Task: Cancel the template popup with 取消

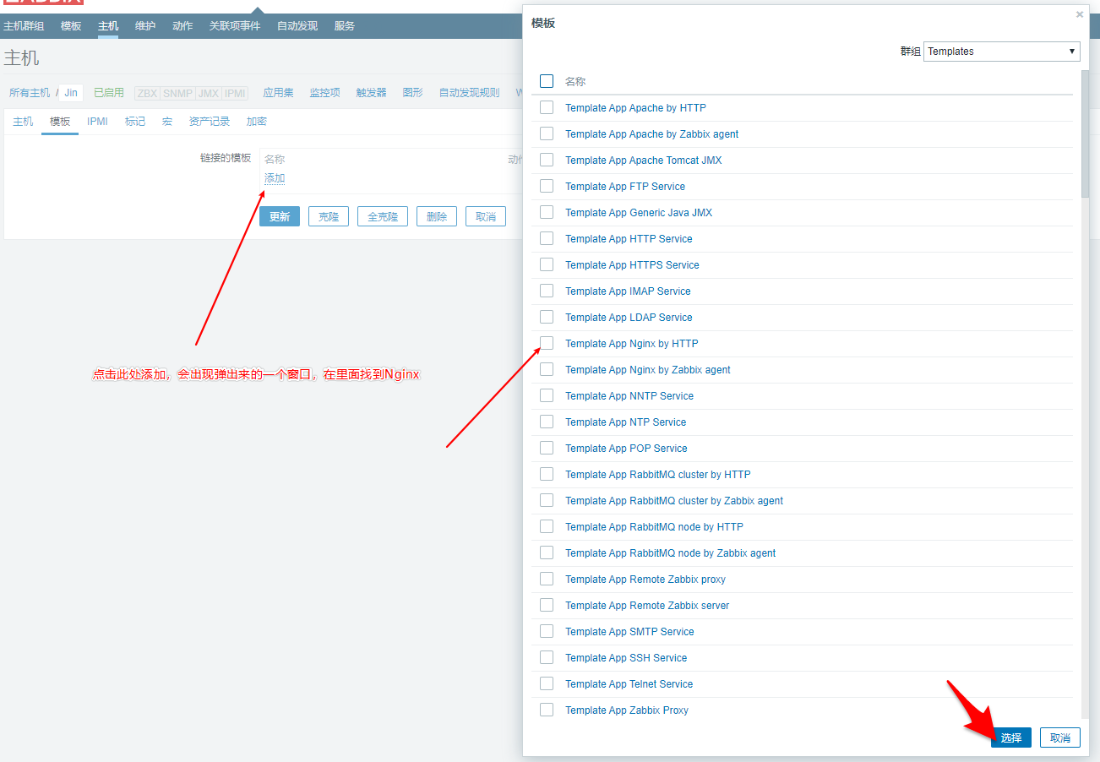Action: click(1060, 738)
